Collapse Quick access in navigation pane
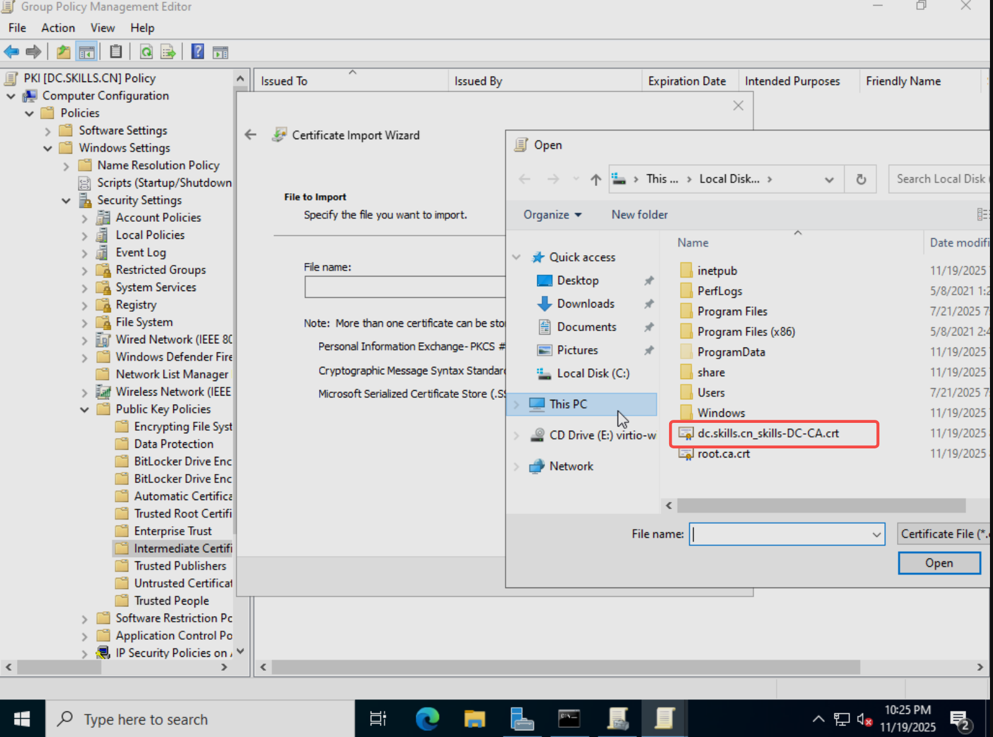This screenshot has width=993, height=737. tap(517, 257)
